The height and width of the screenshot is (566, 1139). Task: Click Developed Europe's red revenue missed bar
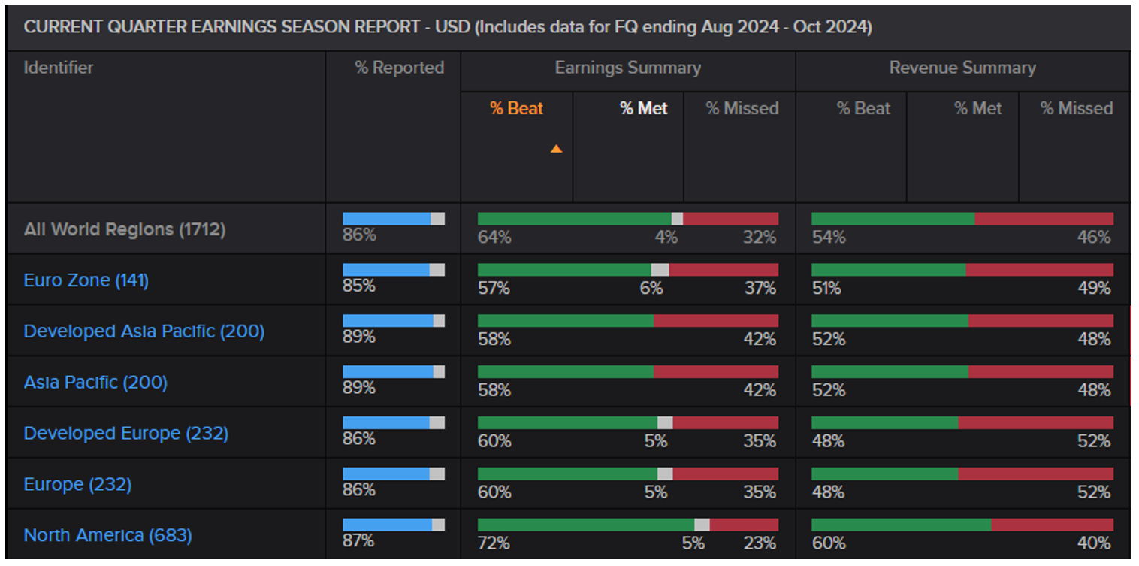[1037, 422]
